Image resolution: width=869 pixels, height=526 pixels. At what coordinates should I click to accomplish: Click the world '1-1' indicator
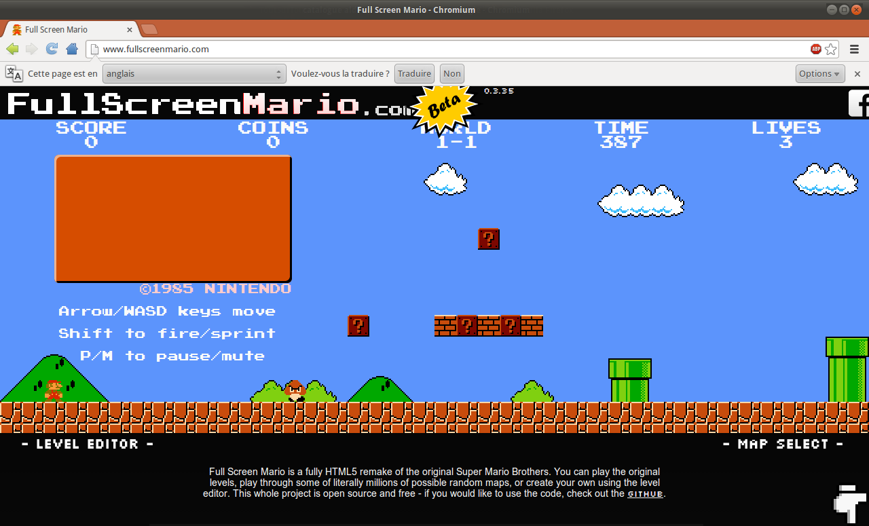click(x=456, y=142)
